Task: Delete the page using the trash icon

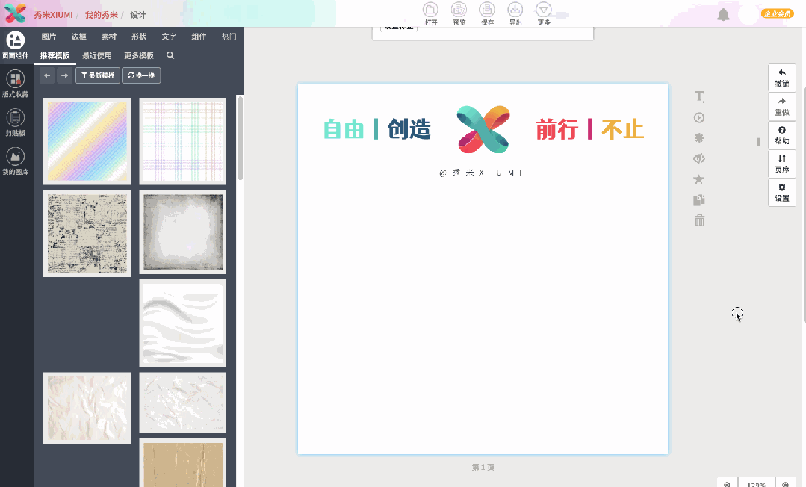Action: (699, 220)
